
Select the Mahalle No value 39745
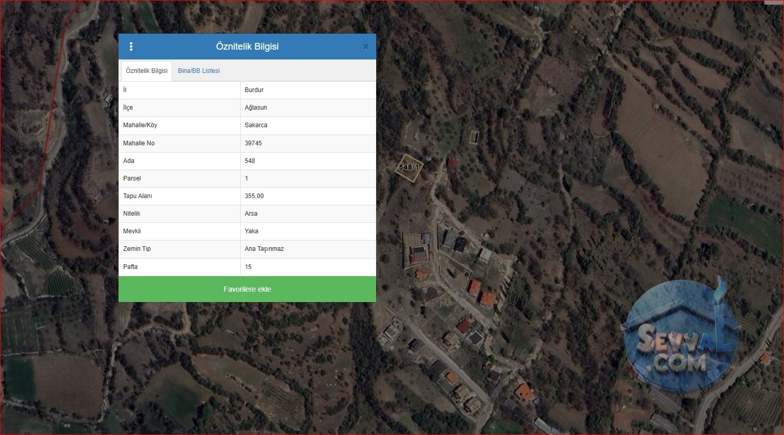click(x=253, y=143)
